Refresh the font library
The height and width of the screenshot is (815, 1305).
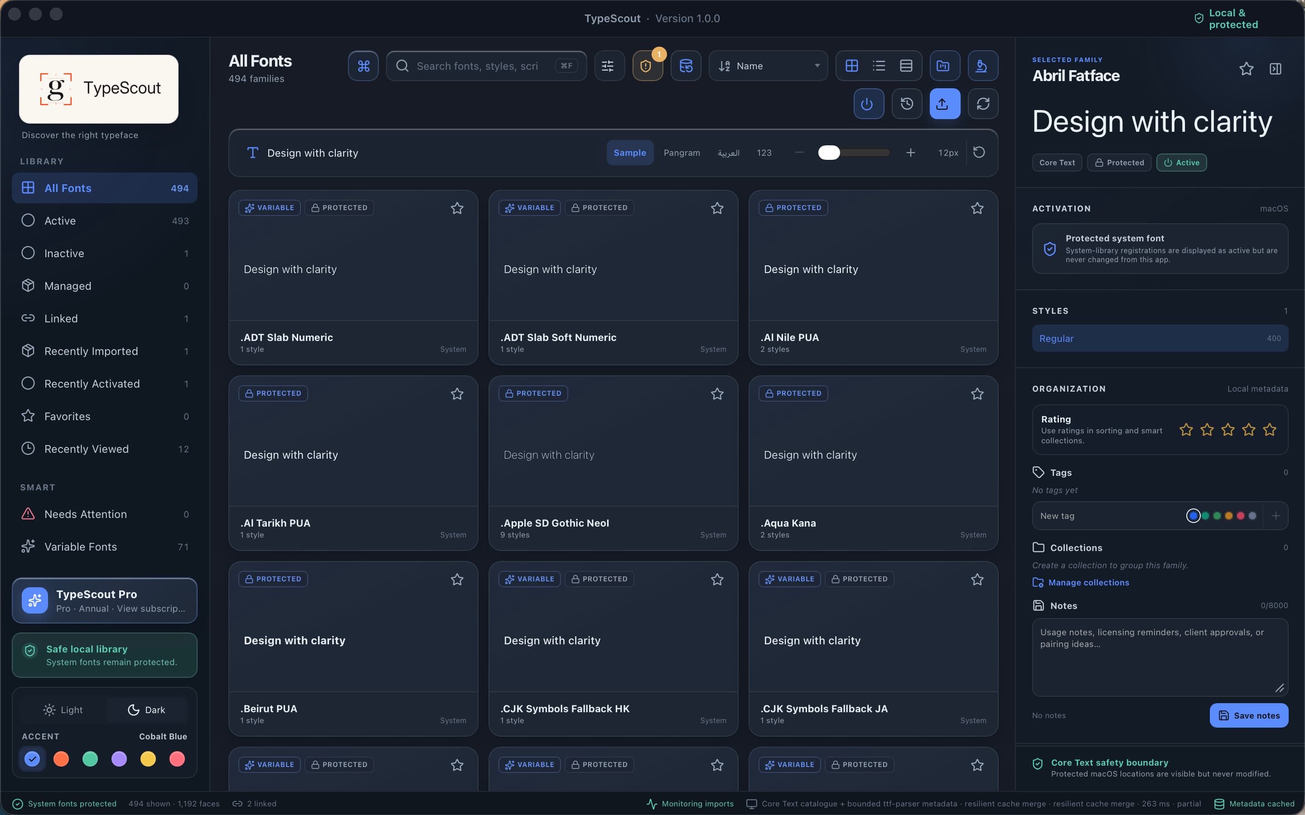point(982,104)
